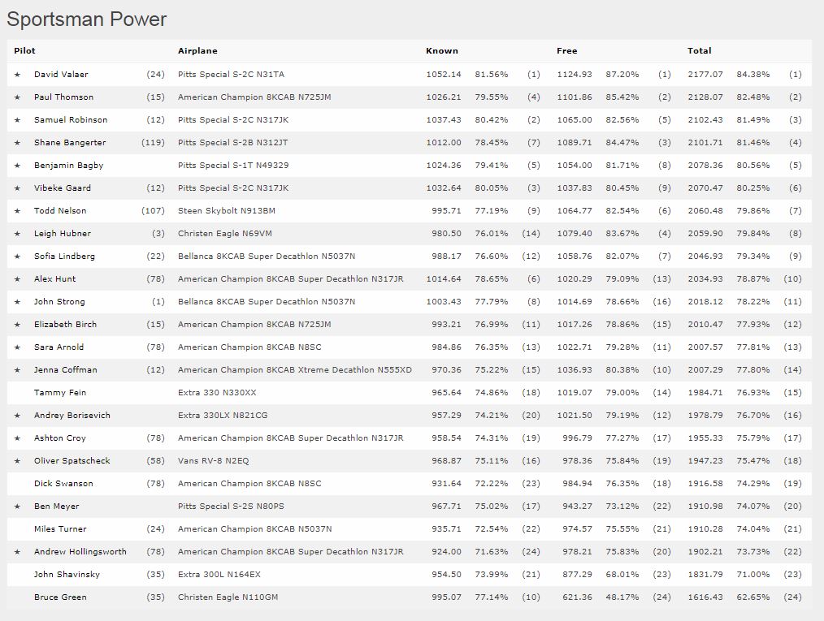The height and width of the screenshot is (621, 824).
Task: Click airplane Christen Eagle N110GM
Action: [228, 597]
